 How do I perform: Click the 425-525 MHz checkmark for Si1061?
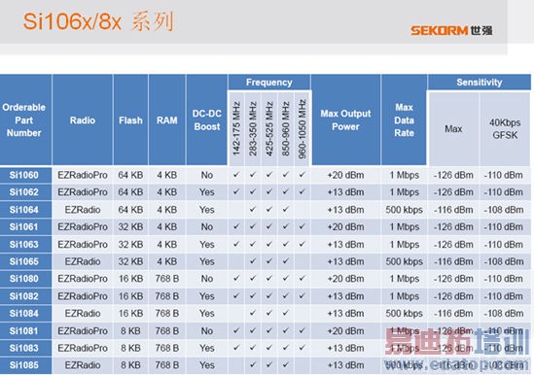tap(269, 226)
